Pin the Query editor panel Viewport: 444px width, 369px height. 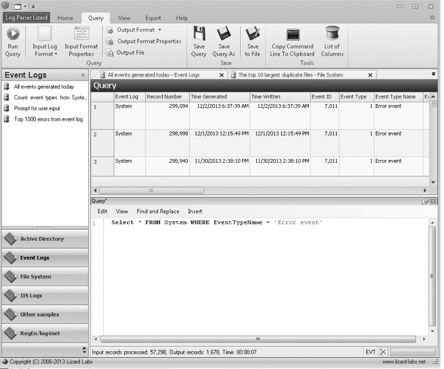425,201
